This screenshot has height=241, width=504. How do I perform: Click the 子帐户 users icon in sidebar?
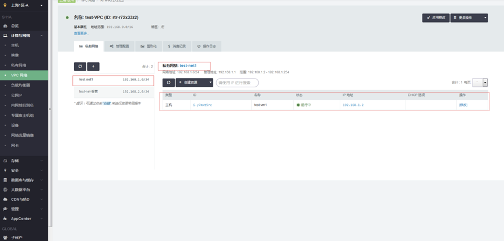5,238
